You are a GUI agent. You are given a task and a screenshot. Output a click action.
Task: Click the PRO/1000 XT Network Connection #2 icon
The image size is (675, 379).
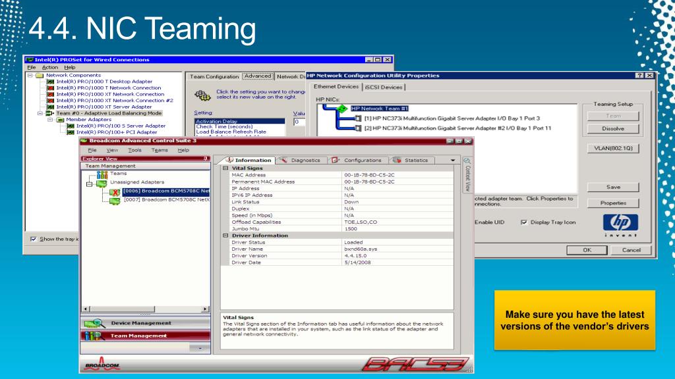[50, 101]
